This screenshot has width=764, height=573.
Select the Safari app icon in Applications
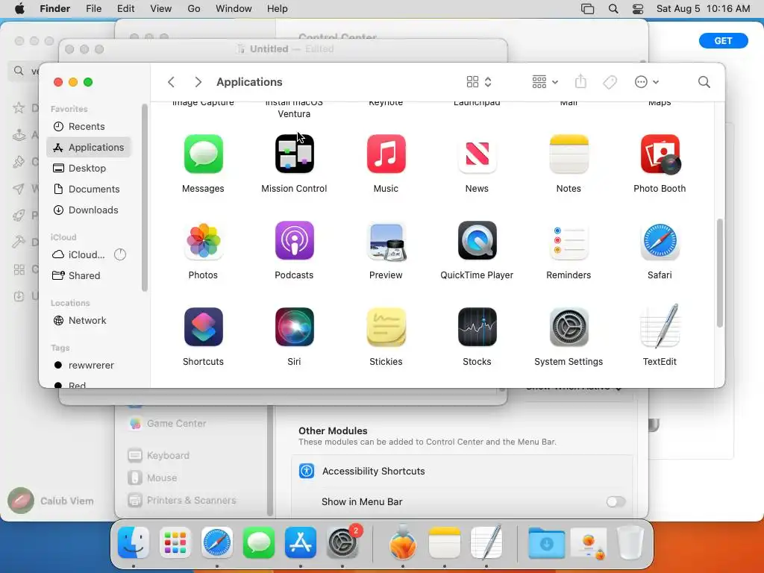point(660,241)
